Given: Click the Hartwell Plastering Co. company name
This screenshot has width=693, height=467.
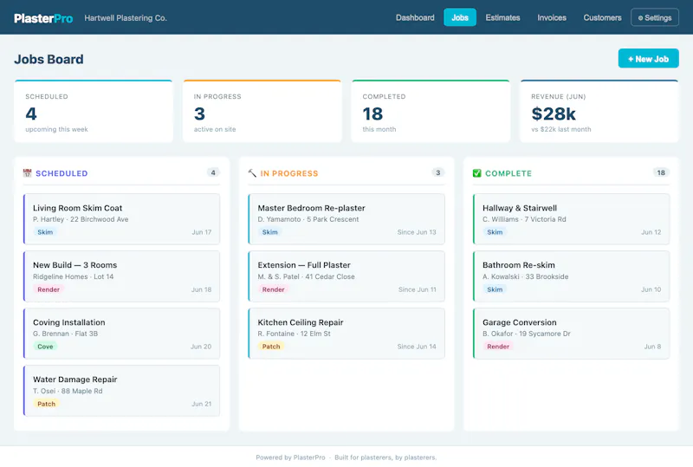Looking at the screenshot, I should click(126, 18).
